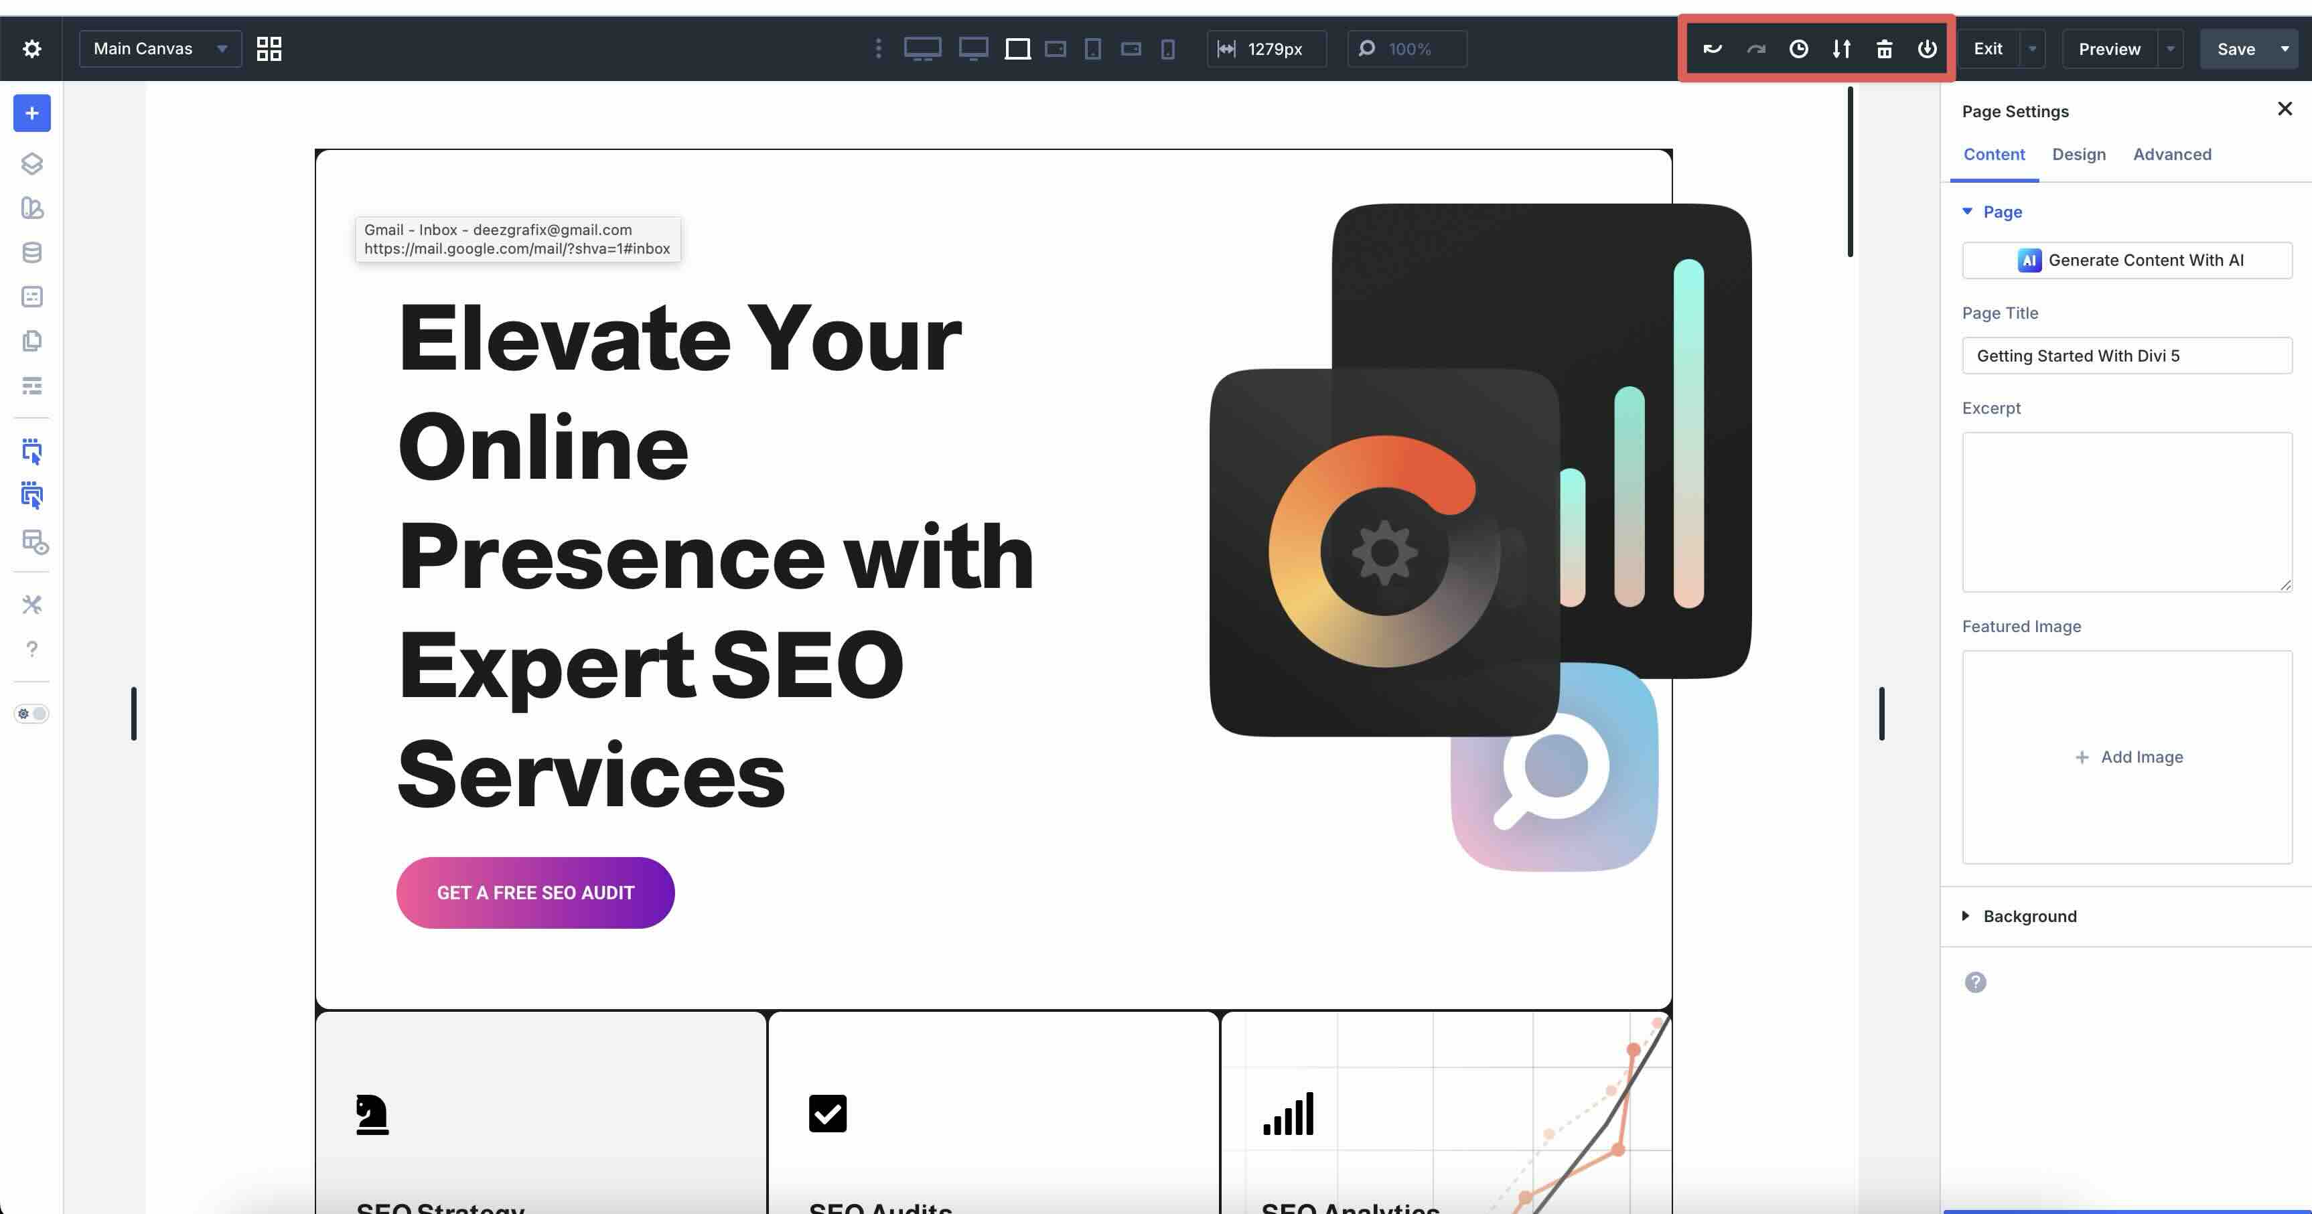Click the Preview button

(x=2109, y=48)
